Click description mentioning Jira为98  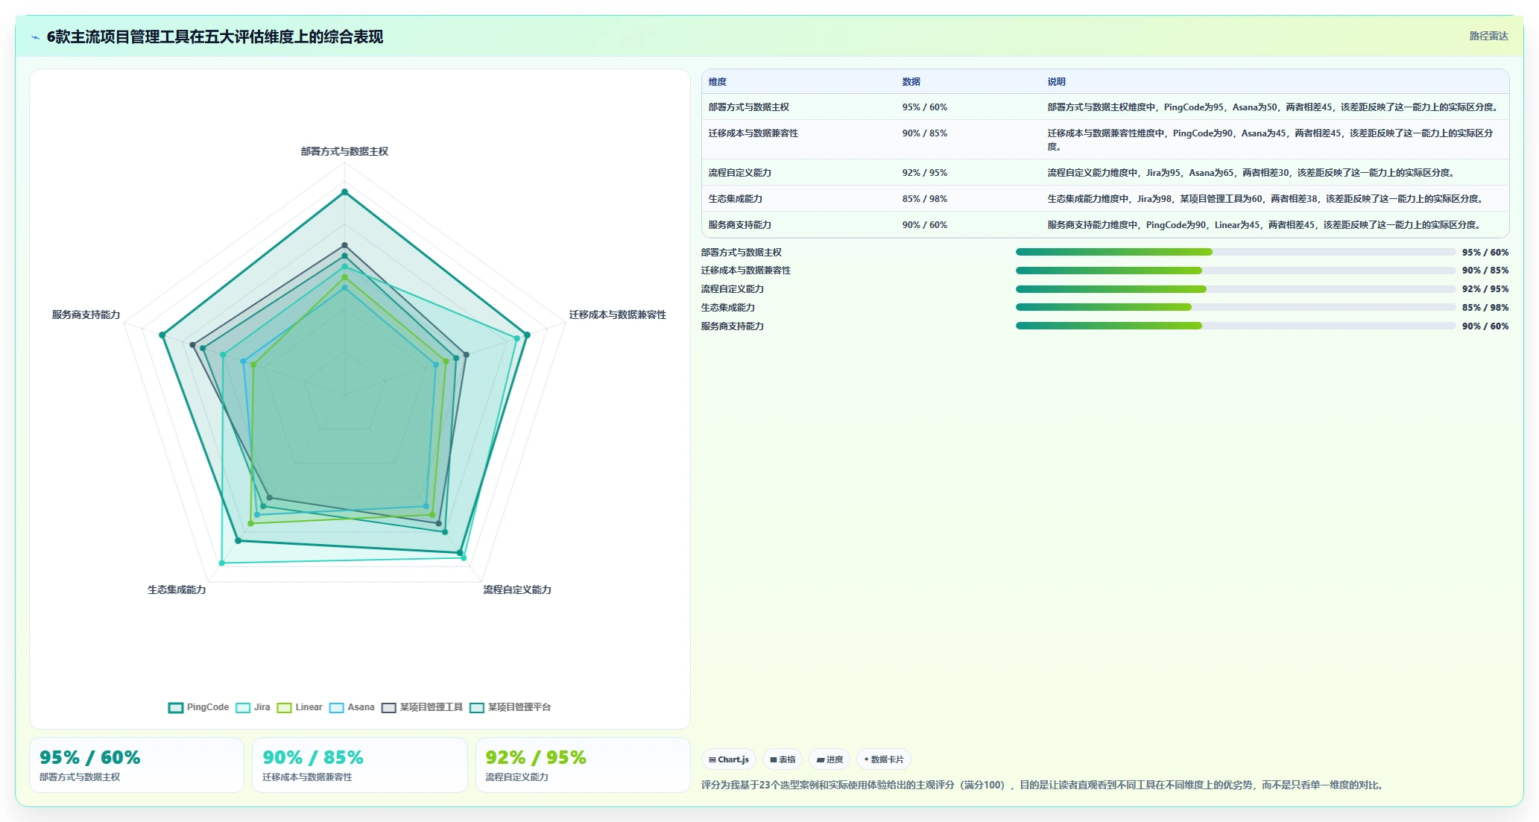[x=1265, y=199]
